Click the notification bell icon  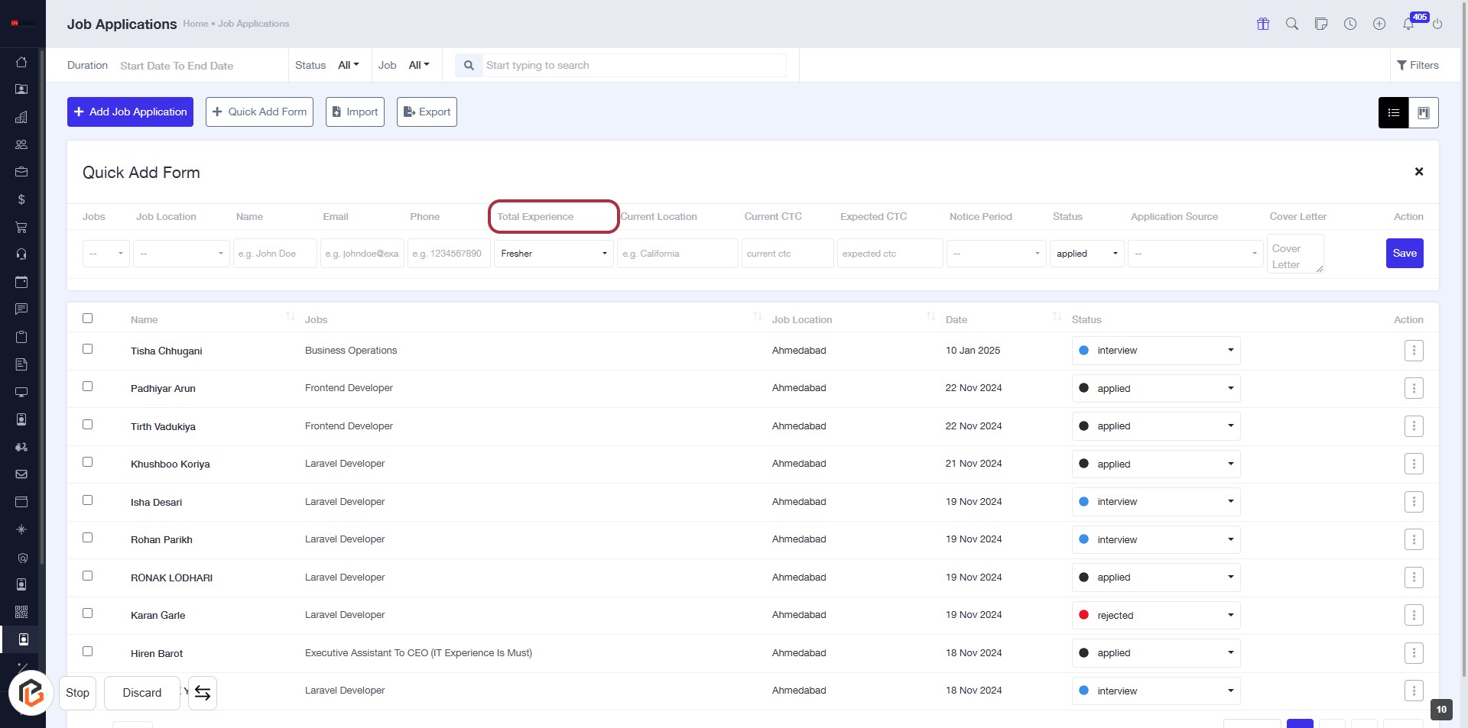click(1408, 24)
